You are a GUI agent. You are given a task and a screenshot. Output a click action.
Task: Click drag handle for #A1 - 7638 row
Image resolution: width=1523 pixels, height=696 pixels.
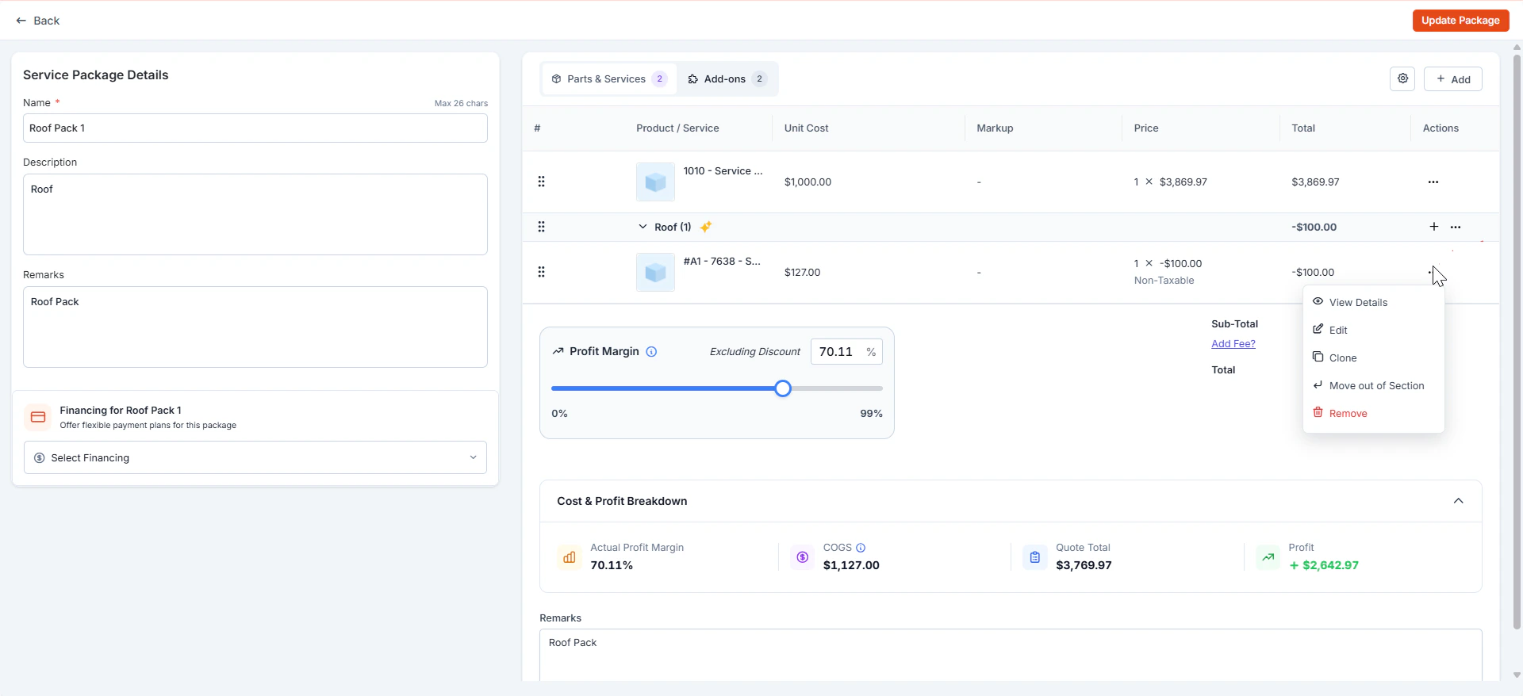click(x=541, y=272)
